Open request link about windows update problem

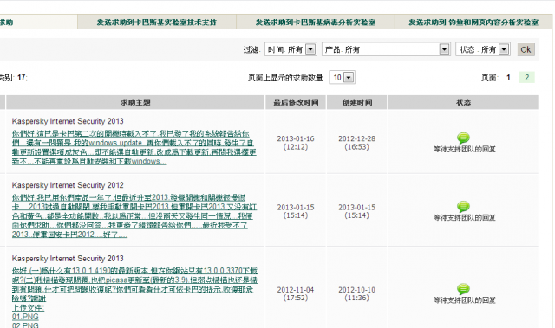coord(134,148)
